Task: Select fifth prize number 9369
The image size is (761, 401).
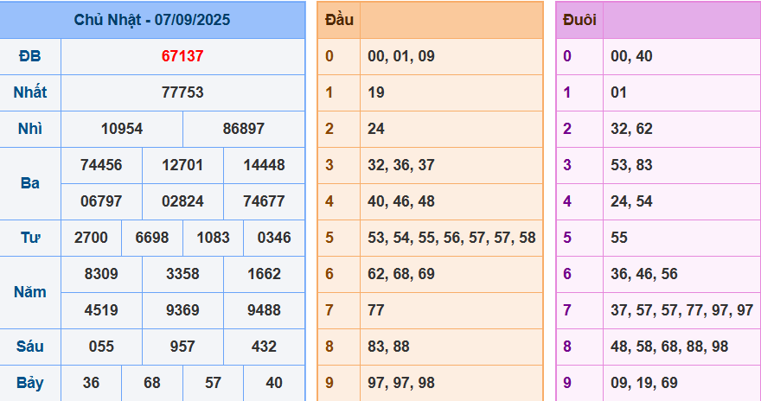Action: 182,310
